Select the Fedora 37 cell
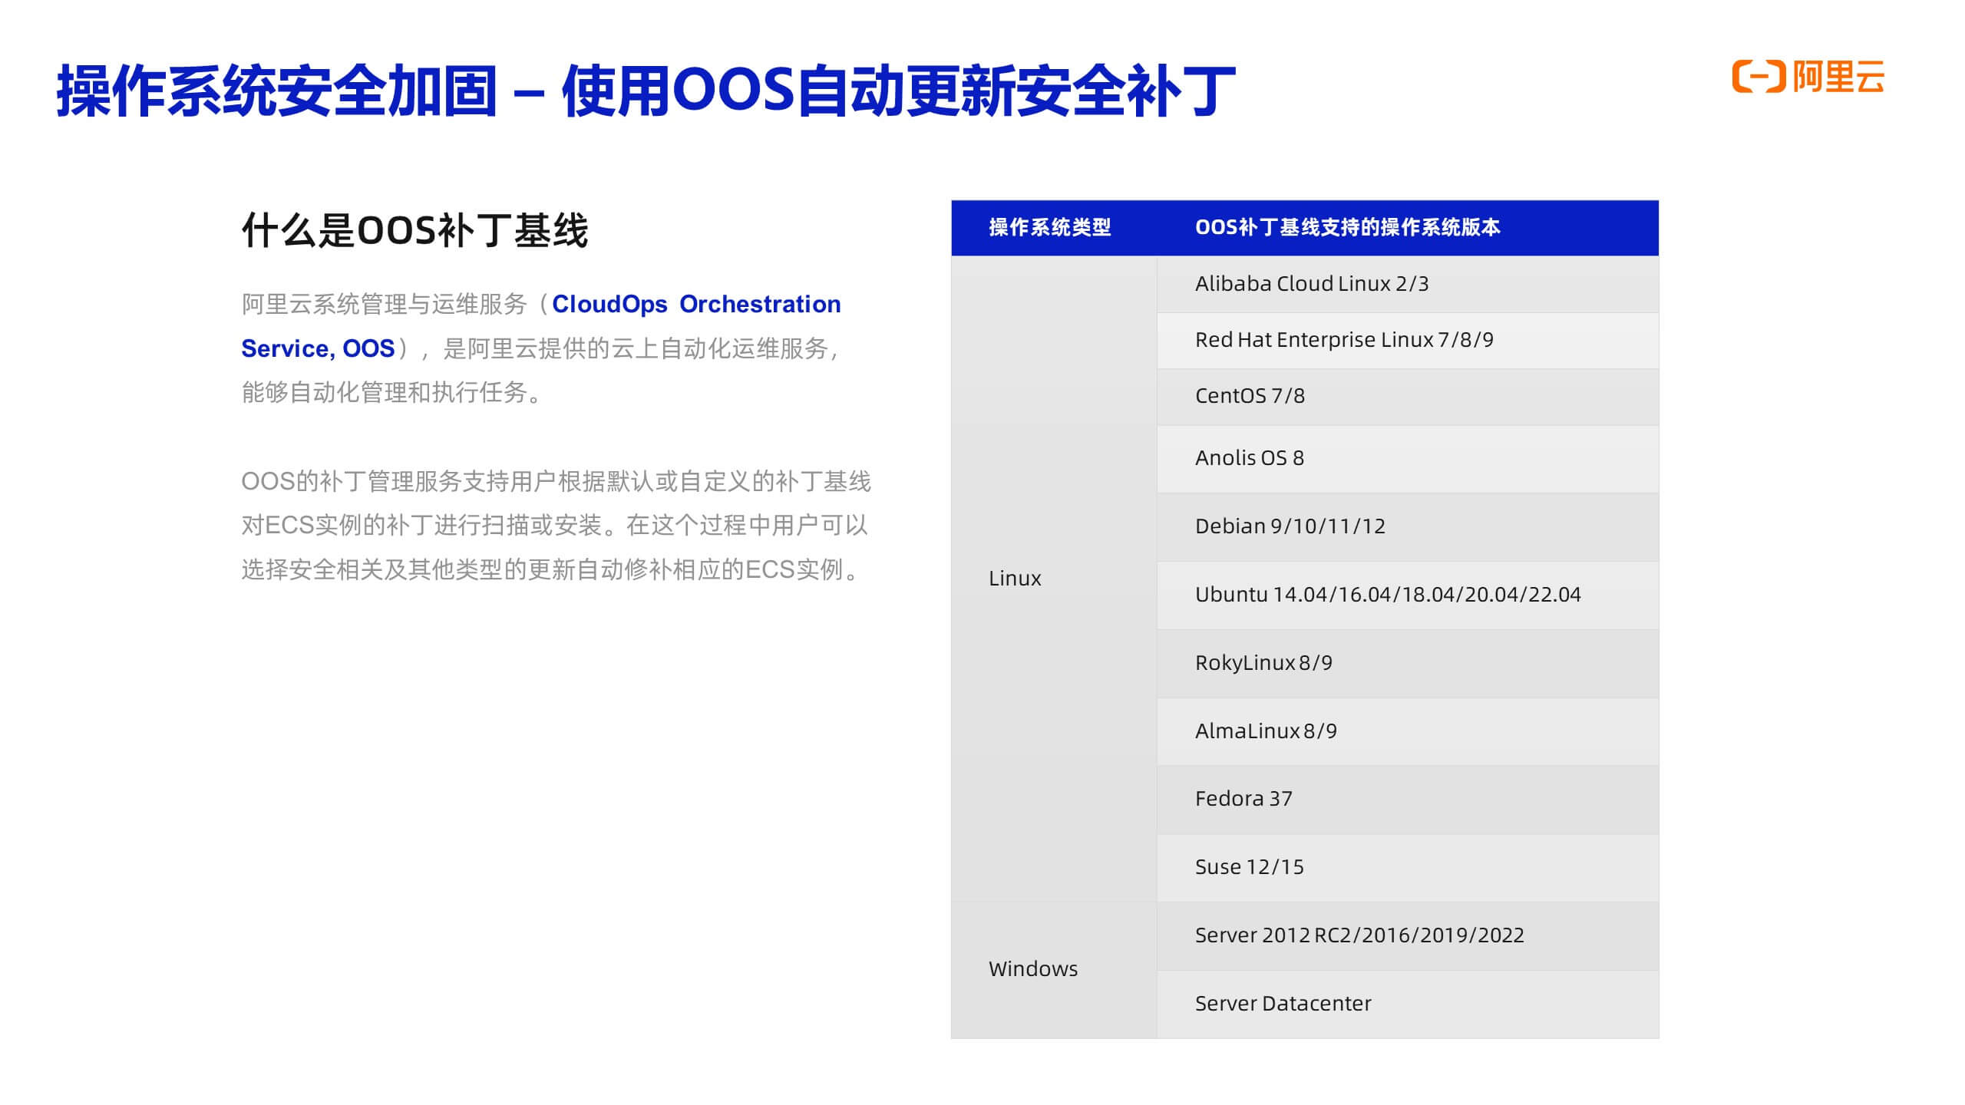The width and height of the screenshot is (1965, 1105). [x=1408, y=800]
